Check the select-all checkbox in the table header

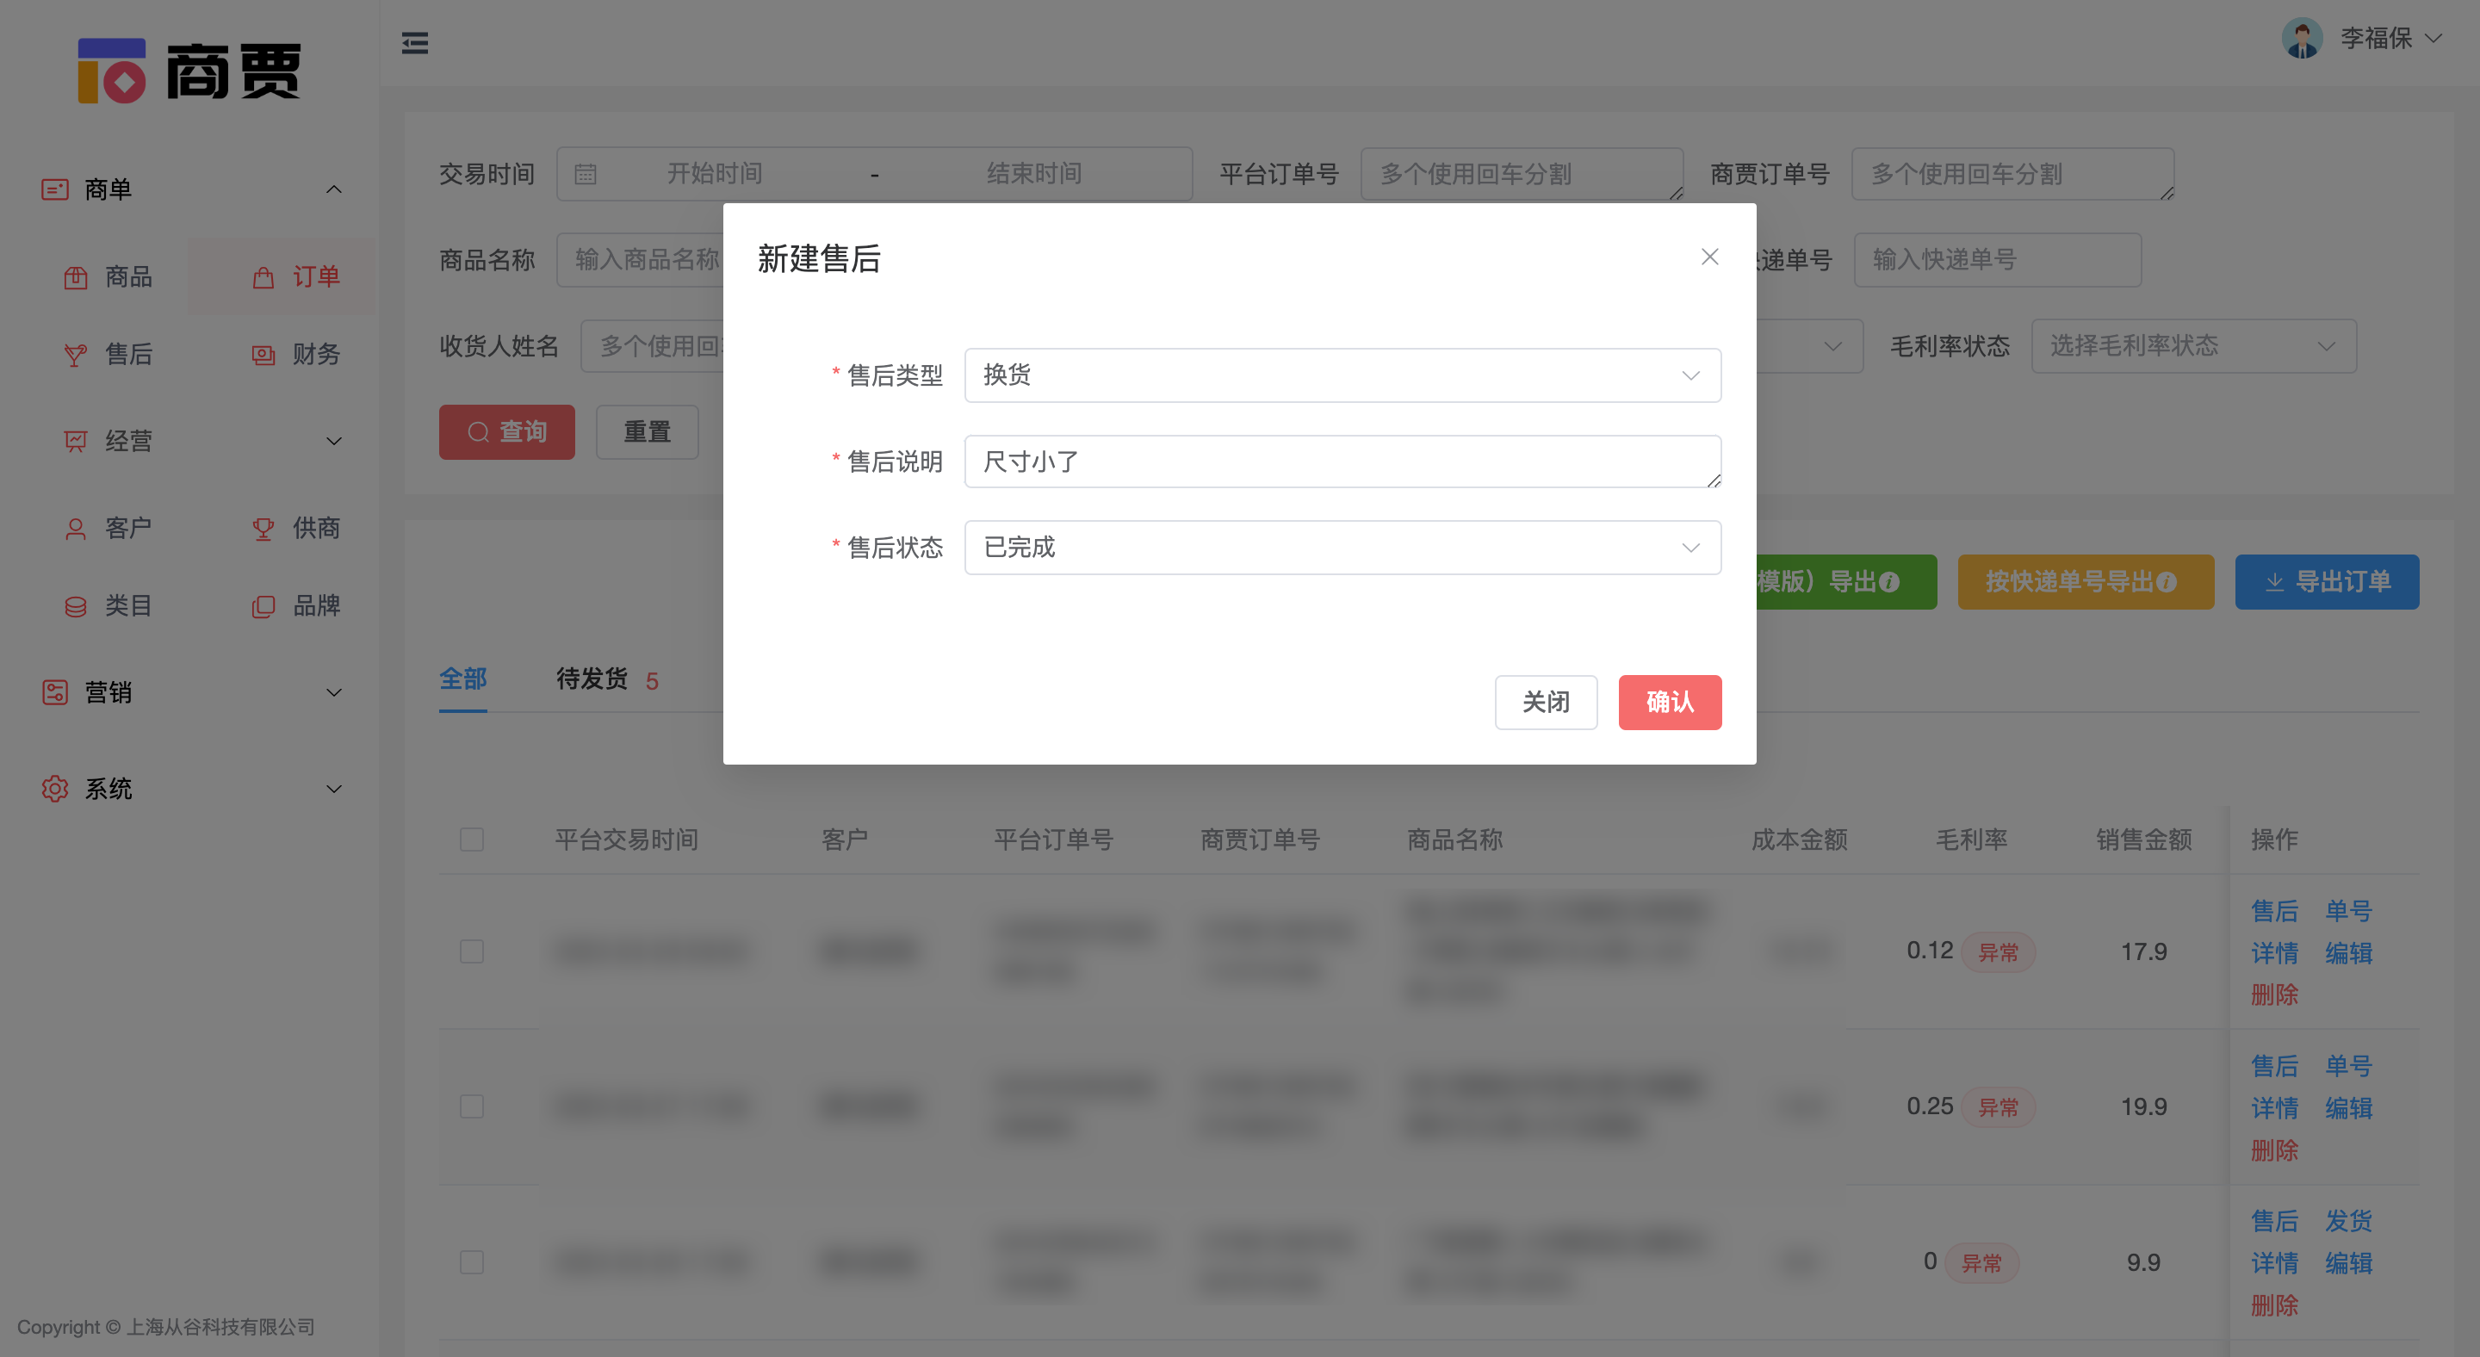(472, 840)
